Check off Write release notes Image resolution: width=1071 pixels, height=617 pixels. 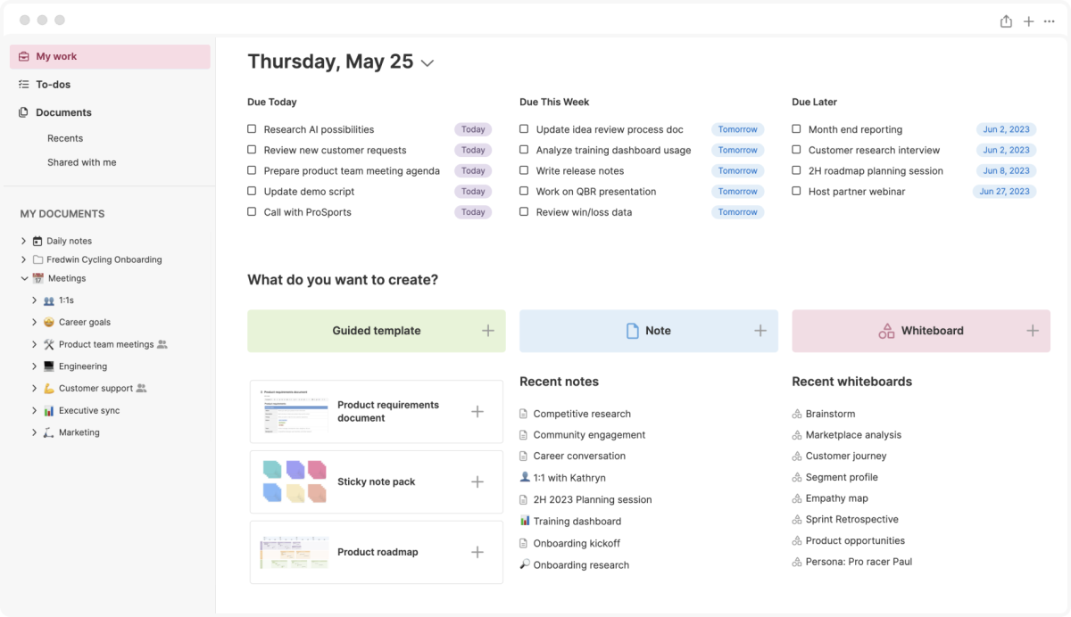click(x=524, y=170)
